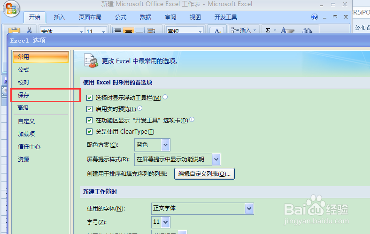
Task: Show info tip beside 开发工具 tab option
Action: [192, 120]
